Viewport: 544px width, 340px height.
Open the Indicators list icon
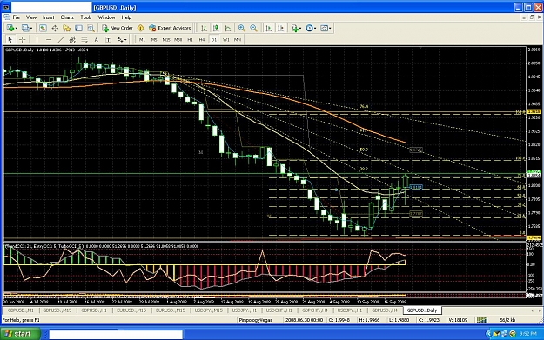pos(295,28)
